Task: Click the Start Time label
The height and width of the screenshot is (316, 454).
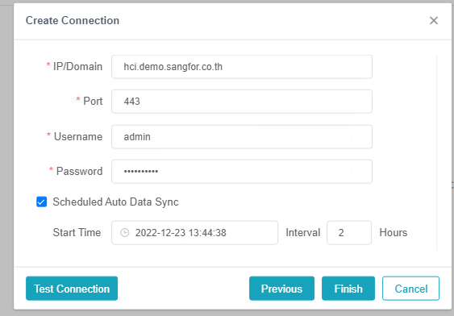Action: pyautogui.click(x=77, y=232)
